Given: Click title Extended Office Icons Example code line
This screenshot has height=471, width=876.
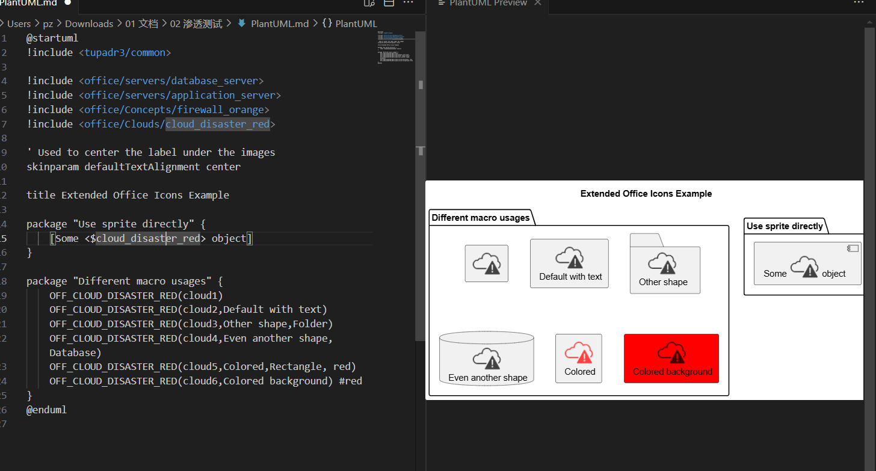Looking at the screenshot, I should click(x=128, y=195).
